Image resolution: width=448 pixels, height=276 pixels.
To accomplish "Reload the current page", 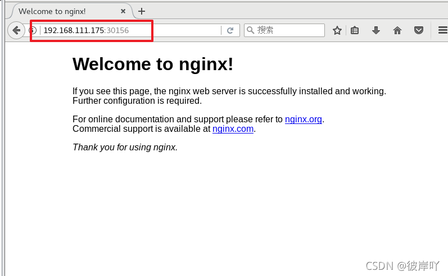I will click(x=230, y=30).
